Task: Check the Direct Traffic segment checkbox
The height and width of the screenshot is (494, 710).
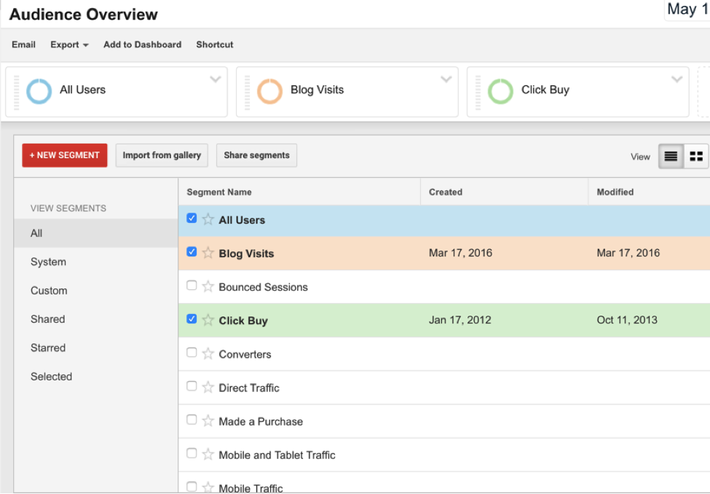Action: (x=192, y=386)
